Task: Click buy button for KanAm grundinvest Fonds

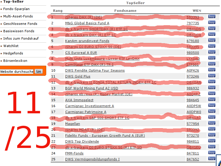Action: pyautogui.click(x=212, y=40)
